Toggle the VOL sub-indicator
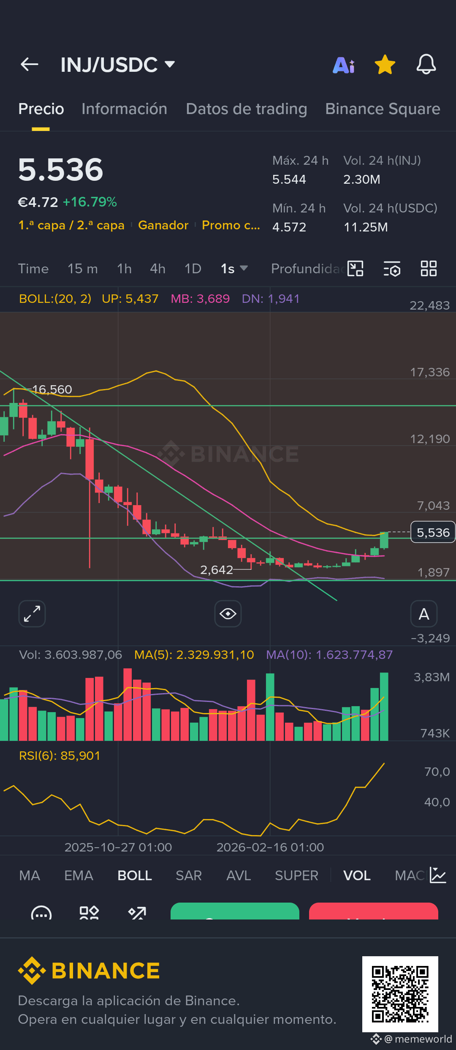The height and width of the screenshot is (1050, 456). pos(357,876)
